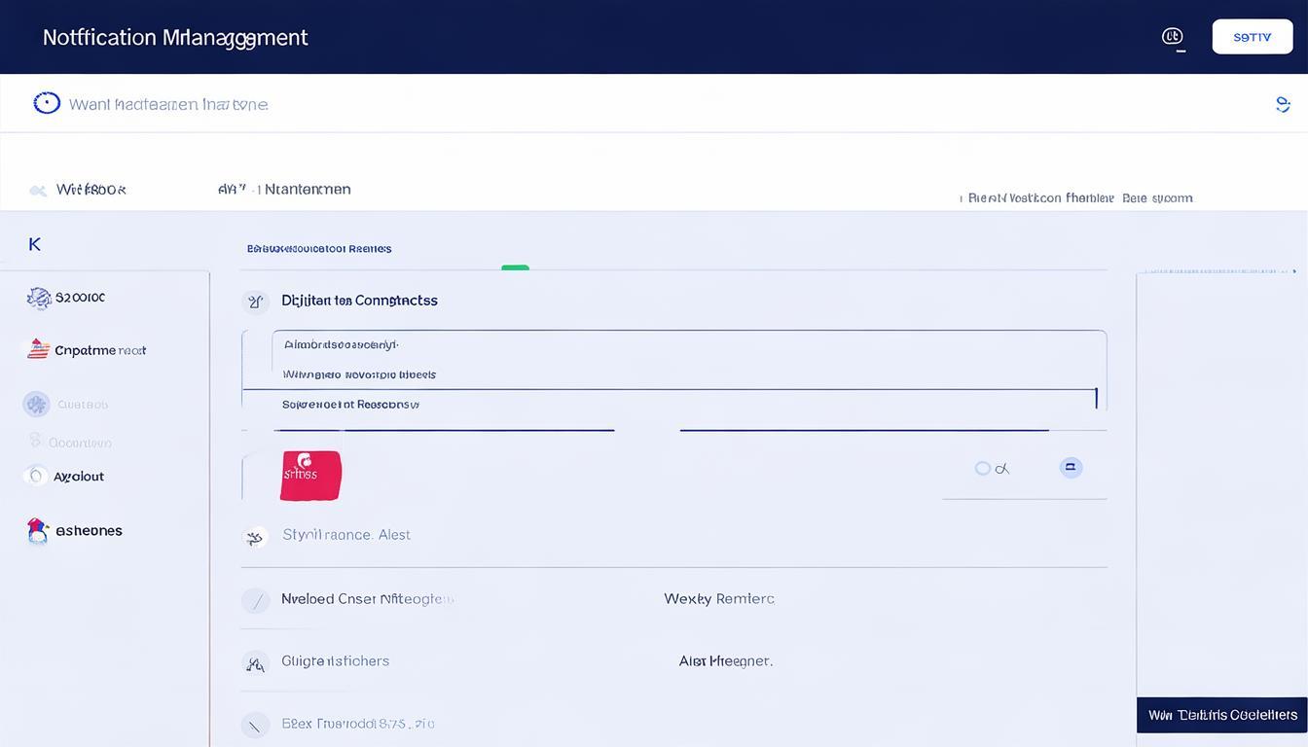Click the dark button at bottom-right corner
Screen dimensions: 1308x747
tap(1221, 715)
